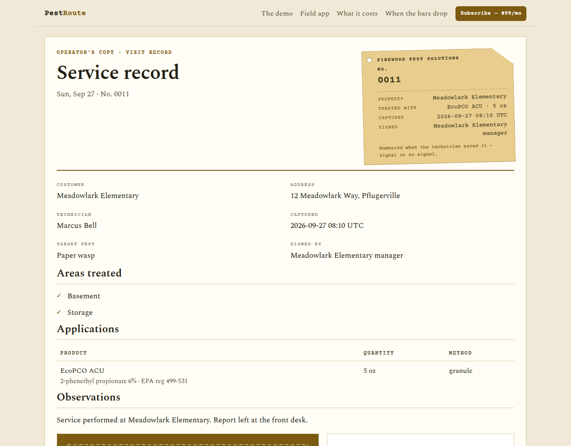Click Pinewood Pest Solutions on the tag

(x=418, y=59)
